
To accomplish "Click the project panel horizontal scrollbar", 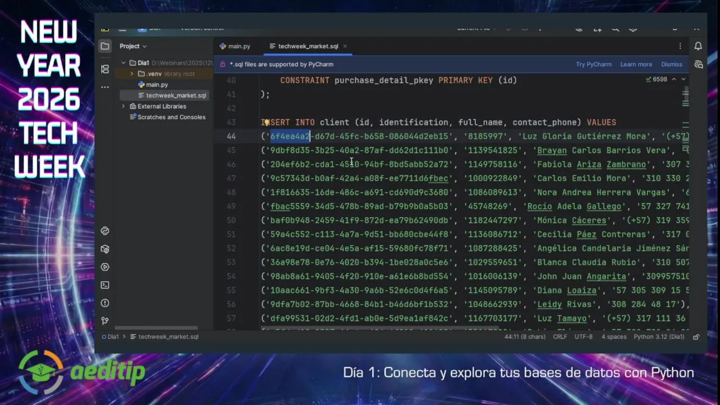I will (156, 328).
